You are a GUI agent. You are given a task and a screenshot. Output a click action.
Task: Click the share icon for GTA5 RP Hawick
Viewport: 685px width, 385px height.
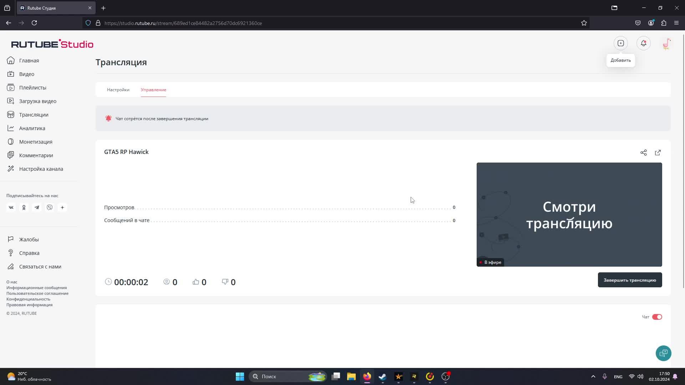(x=644, y=153)
